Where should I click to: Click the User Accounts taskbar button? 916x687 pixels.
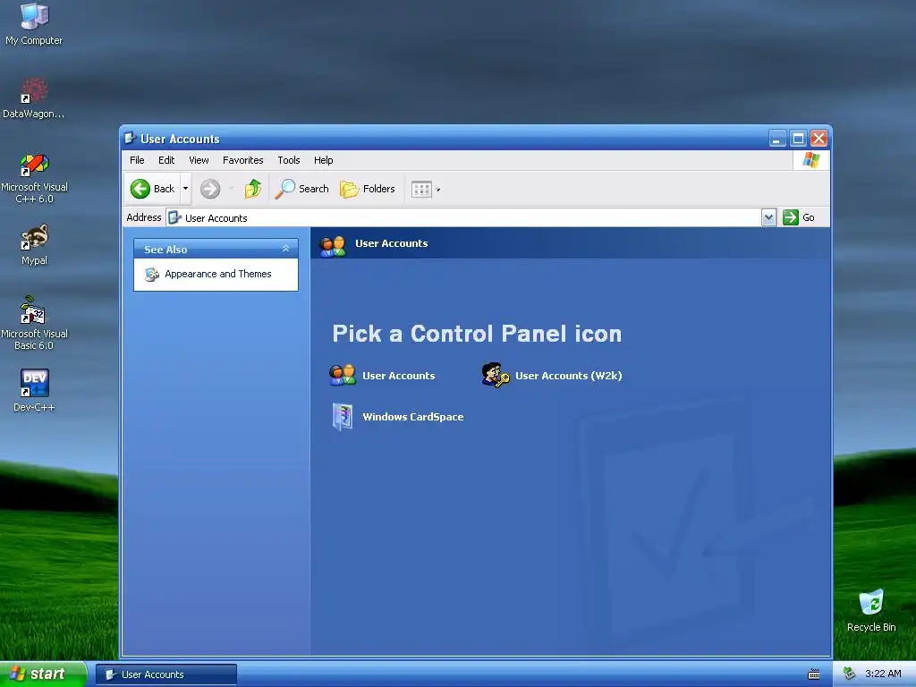(x=166, y=674)
